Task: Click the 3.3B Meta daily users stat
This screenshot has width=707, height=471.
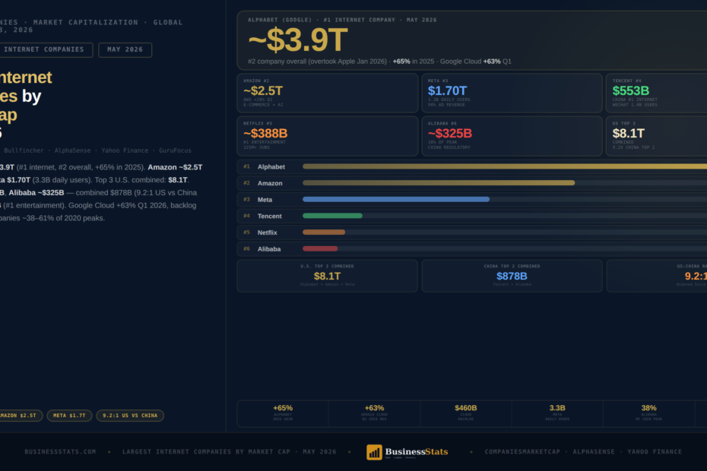Action: pyautogui.click(x=557, y=413)
